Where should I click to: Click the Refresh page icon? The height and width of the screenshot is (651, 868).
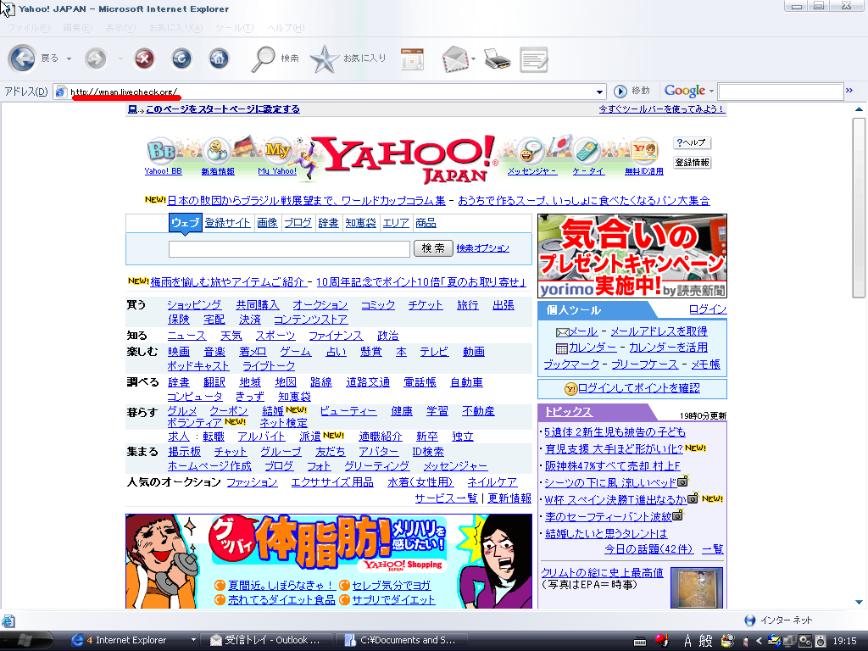(181, 58)
